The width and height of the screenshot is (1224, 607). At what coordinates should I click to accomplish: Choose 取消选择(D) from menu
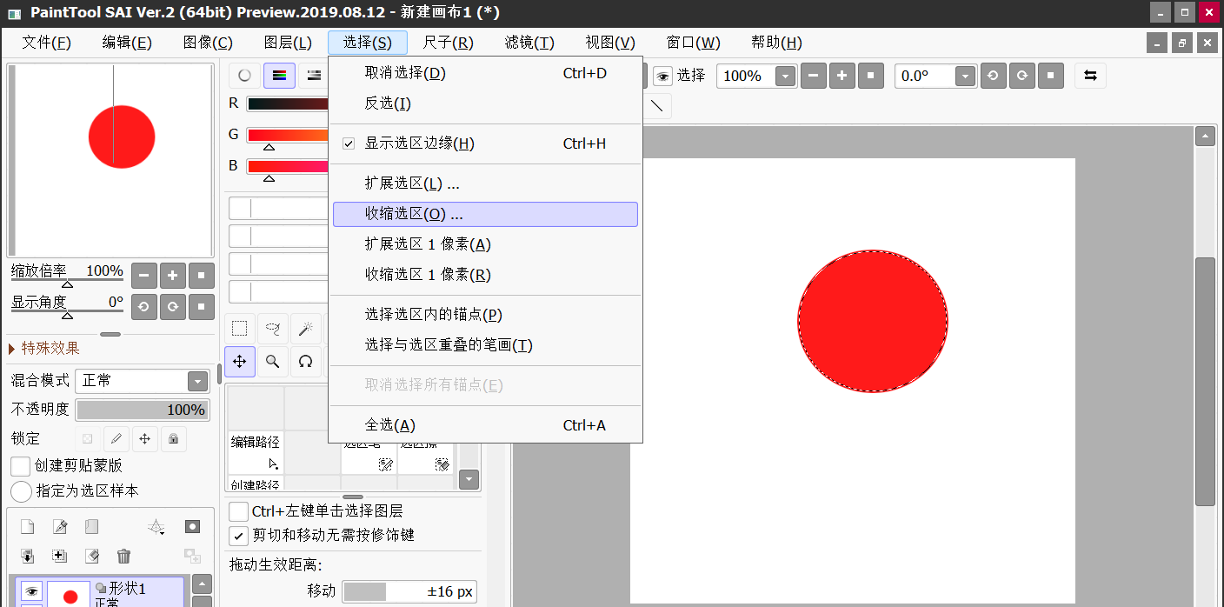click(485, 73)
